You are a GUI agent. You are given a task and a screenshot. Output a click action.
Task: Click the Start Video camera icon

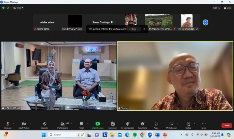(24, 124)
